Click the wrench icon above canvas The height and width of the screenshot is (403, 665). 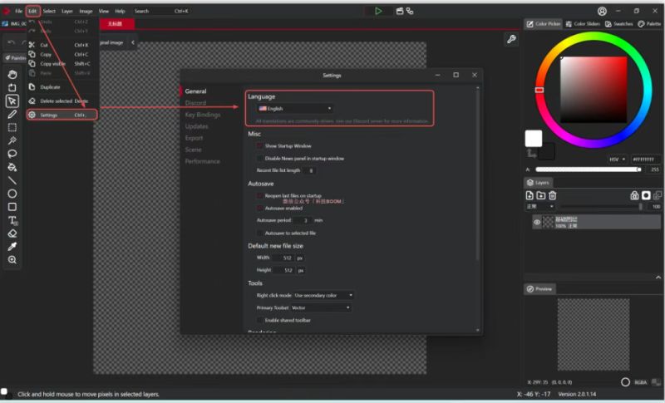(x=511, y=39)
